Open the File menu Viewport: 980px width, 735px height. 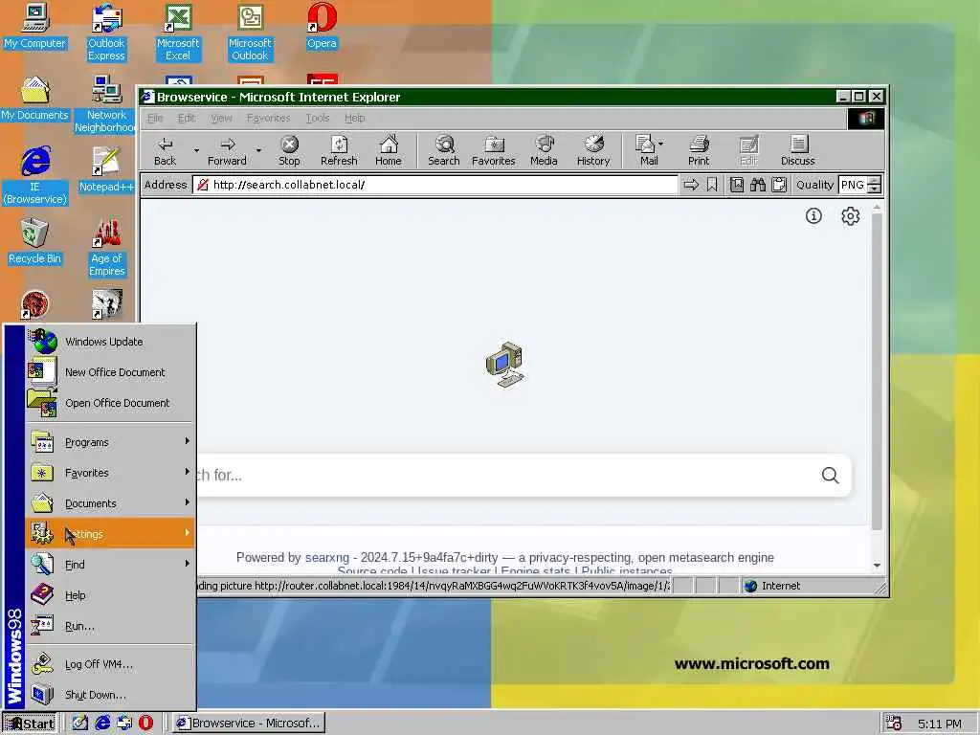point(155,118)
